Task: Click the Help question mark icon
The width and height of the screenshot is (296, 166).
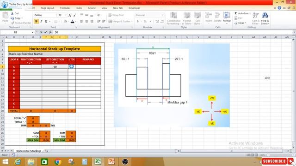Action: 279,8
